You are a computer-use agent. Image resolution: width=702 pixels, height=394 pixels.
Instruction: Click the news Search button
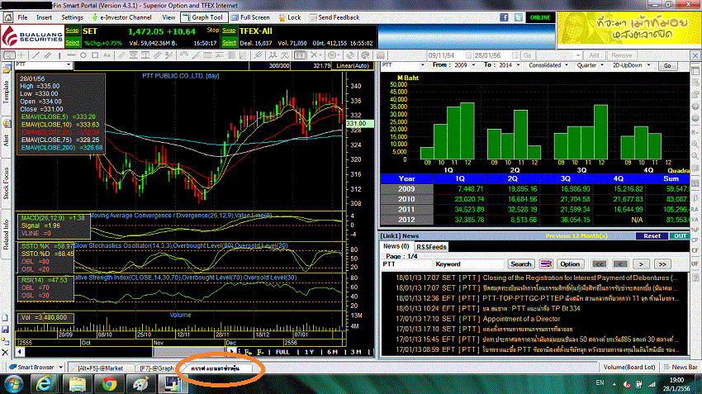click(520, 264)
